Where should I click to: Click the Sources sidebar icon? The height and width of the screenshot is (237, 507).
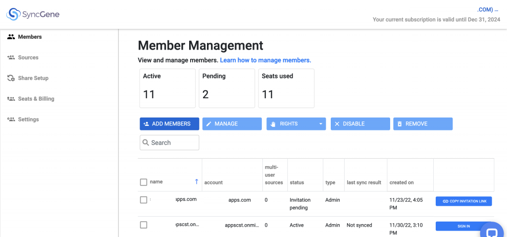coord(11,58)
